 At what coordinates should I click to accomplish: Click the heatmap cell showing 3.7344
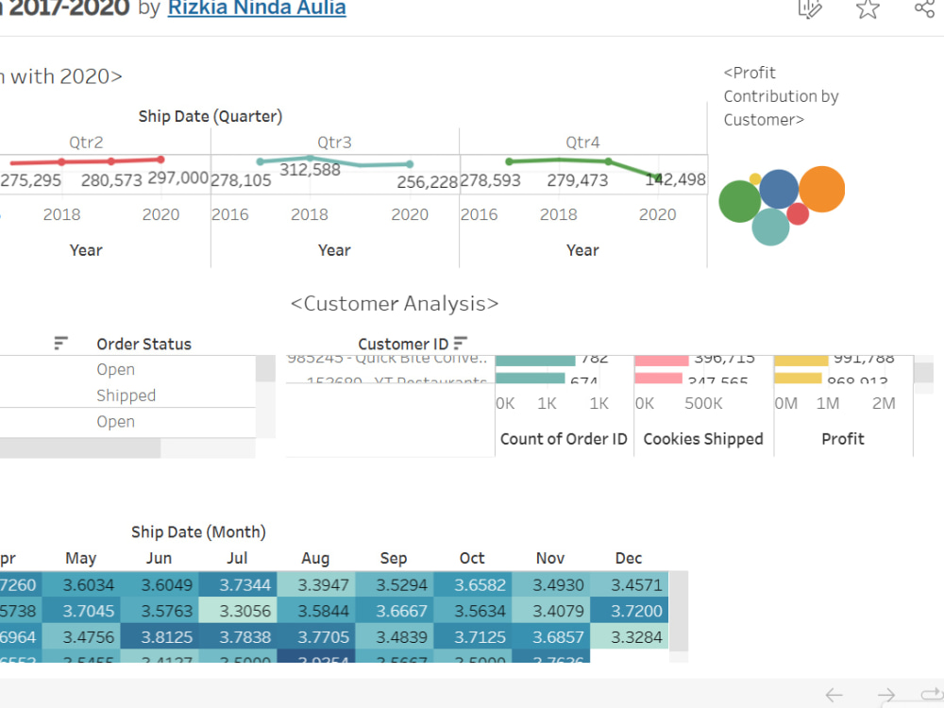238,584
